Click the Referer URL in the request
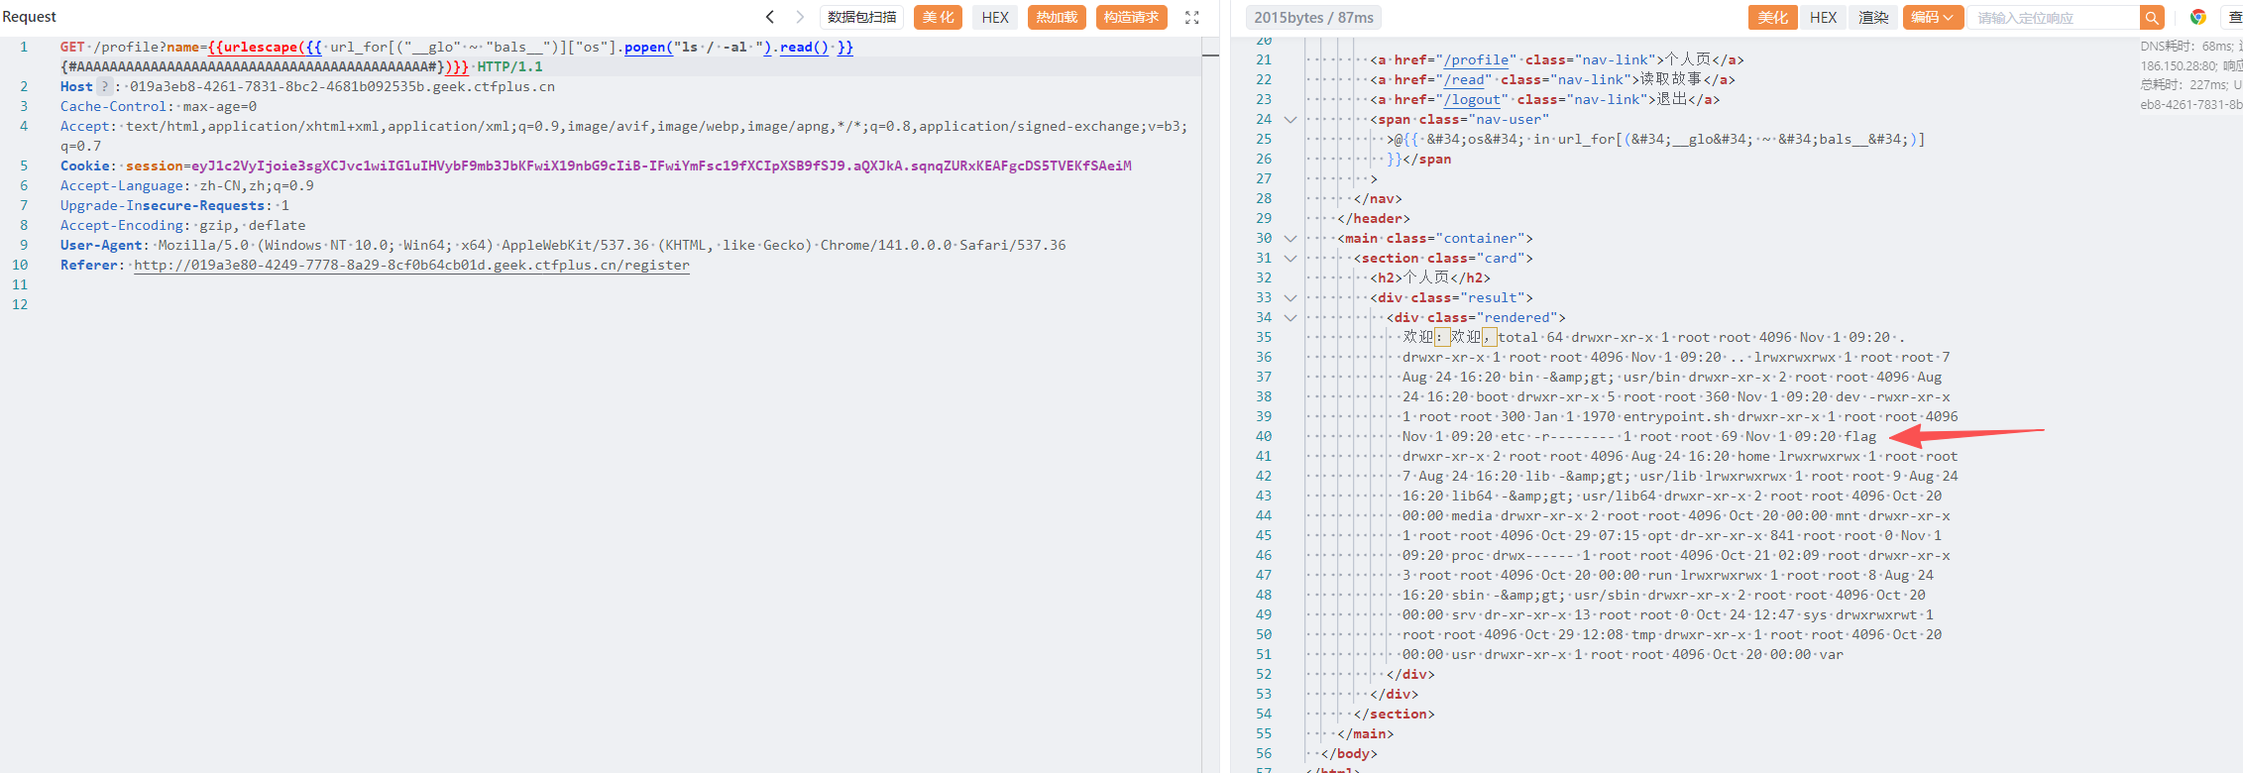This screenshot has height=773, width=2243. pos(411,265)
